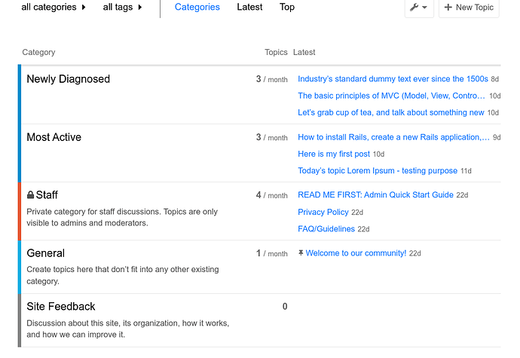
Task: Switch to the Top tab
Action: [287, 7]
